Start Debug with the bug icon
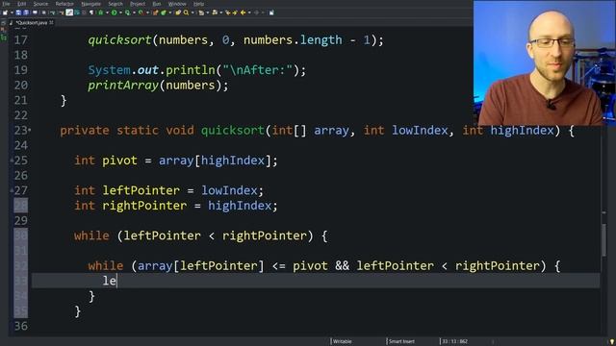 (100, 12)
